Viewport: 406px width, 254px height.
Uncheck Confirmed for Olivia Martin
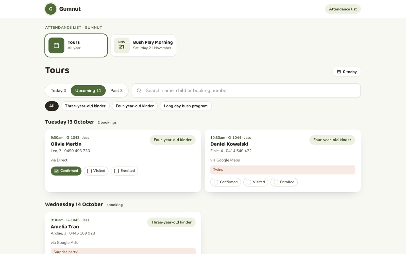click(x=66, y=171)
